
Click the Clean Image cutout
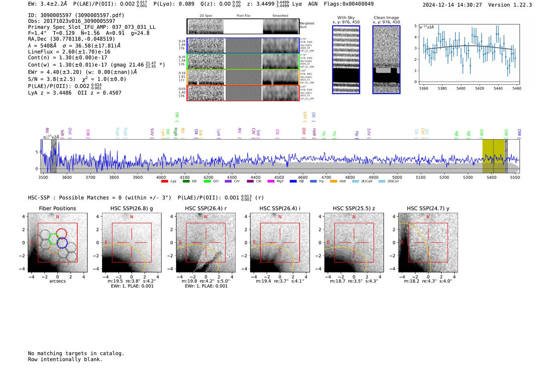click(386, 60)
